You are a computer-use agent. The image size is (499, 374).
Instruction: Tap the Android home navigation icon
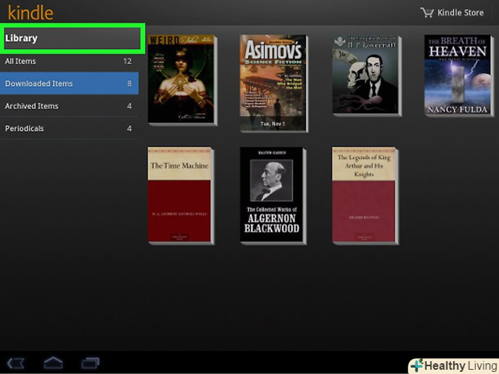click(53, 362)
